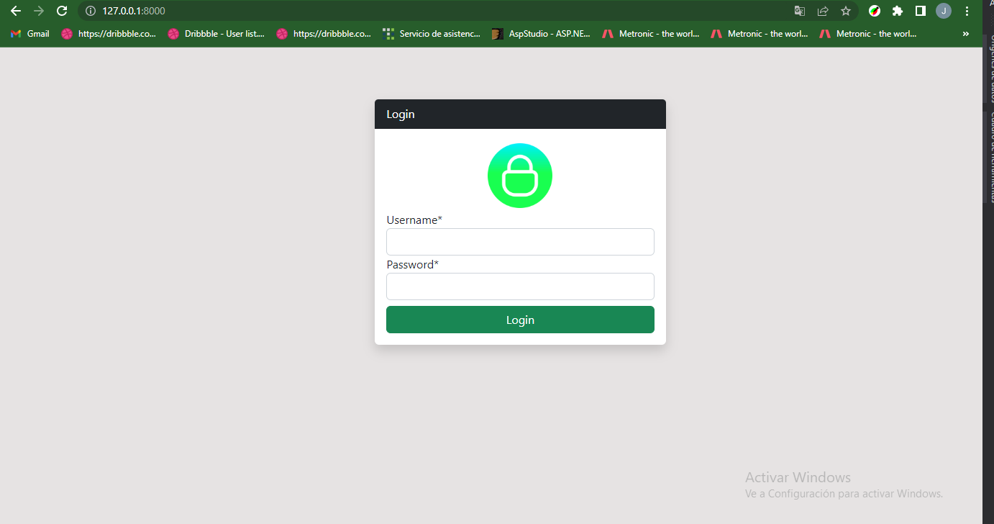Image resolution: width=994 pixels, height=524 pixels.
Task: Bookmark this page using the star icon
Action: (x=845, y=11)
